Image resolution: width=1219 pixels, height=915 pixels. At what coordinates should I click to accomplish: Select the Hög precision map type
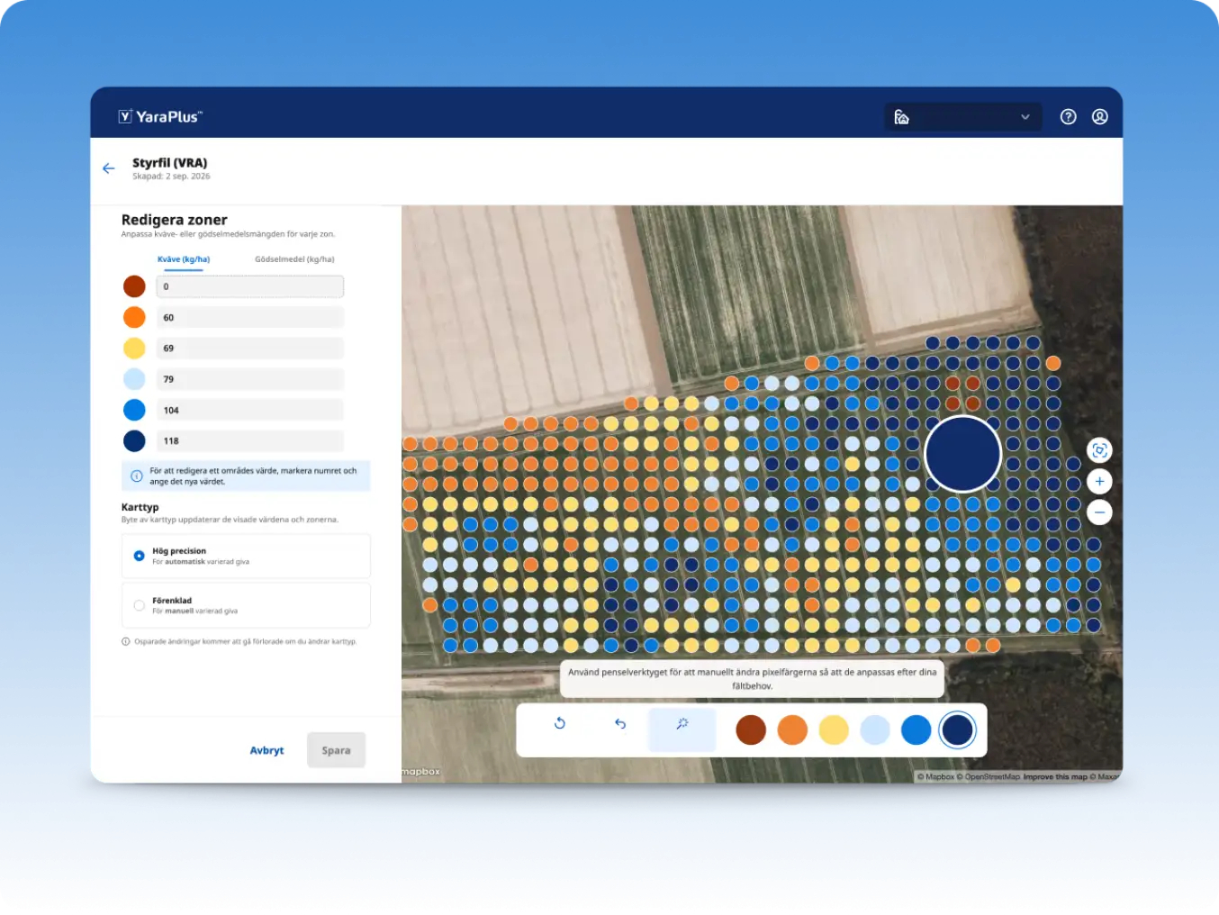click(x=246, y=556)
